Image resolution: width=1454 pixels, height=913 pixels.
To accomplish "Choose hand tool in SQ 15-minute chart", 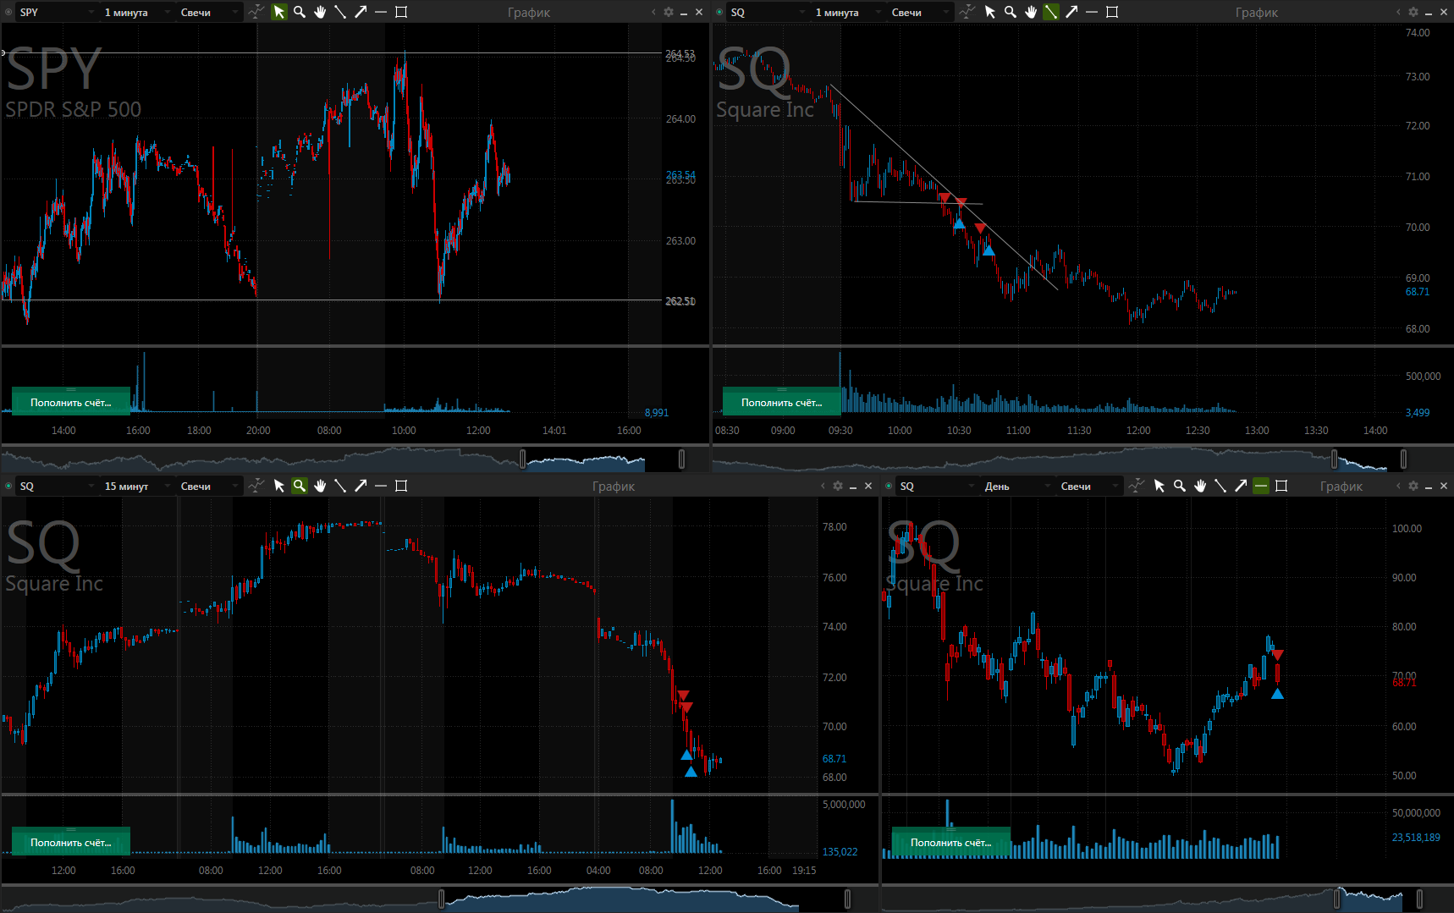I will [320, 486].
